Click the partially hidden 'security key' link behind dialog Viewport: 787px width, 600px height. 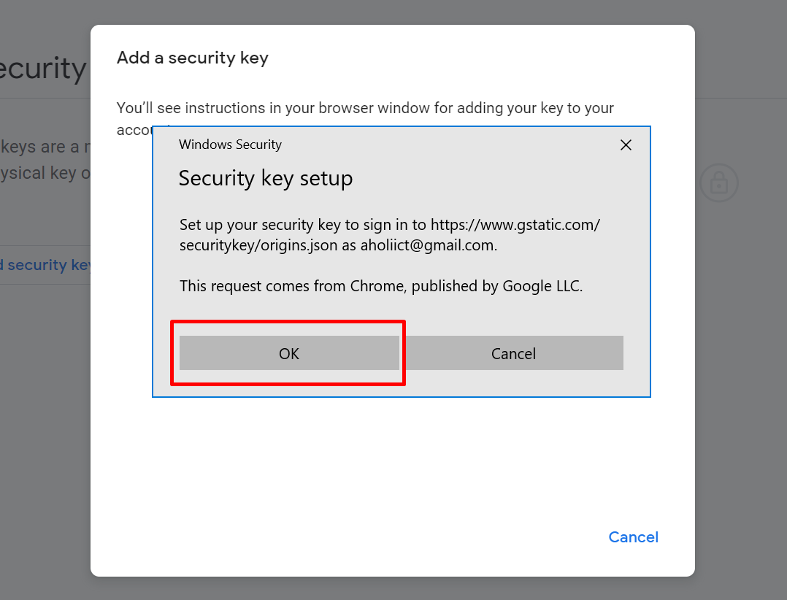click(x=45, y=265)
